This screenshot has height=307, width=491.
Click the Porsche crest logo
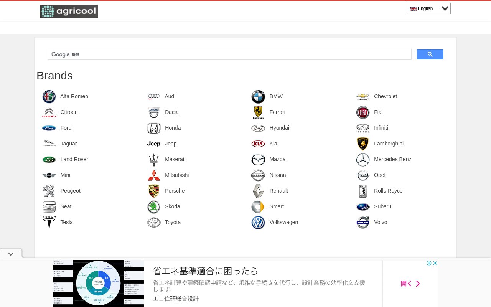point(153,191)
